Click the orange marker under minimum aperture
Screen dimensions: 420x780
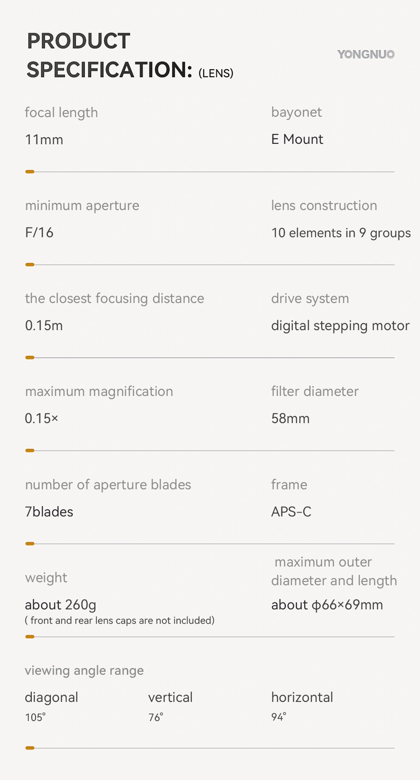[x=30, y=265]
